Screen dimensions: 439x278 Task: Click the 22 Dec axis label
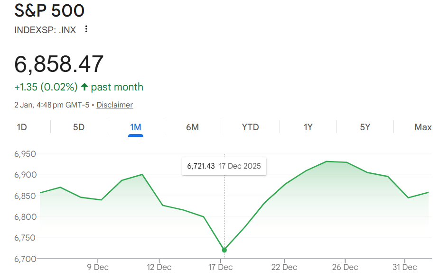tap(284, 267)
